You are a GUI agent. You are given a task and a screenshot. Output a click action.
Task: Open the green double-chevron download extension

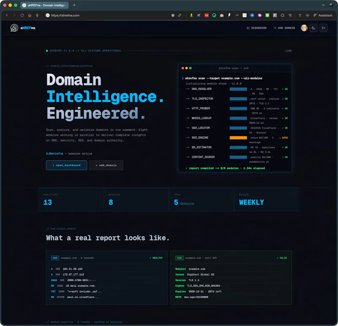pyautogui.click(x=267, y=15)
